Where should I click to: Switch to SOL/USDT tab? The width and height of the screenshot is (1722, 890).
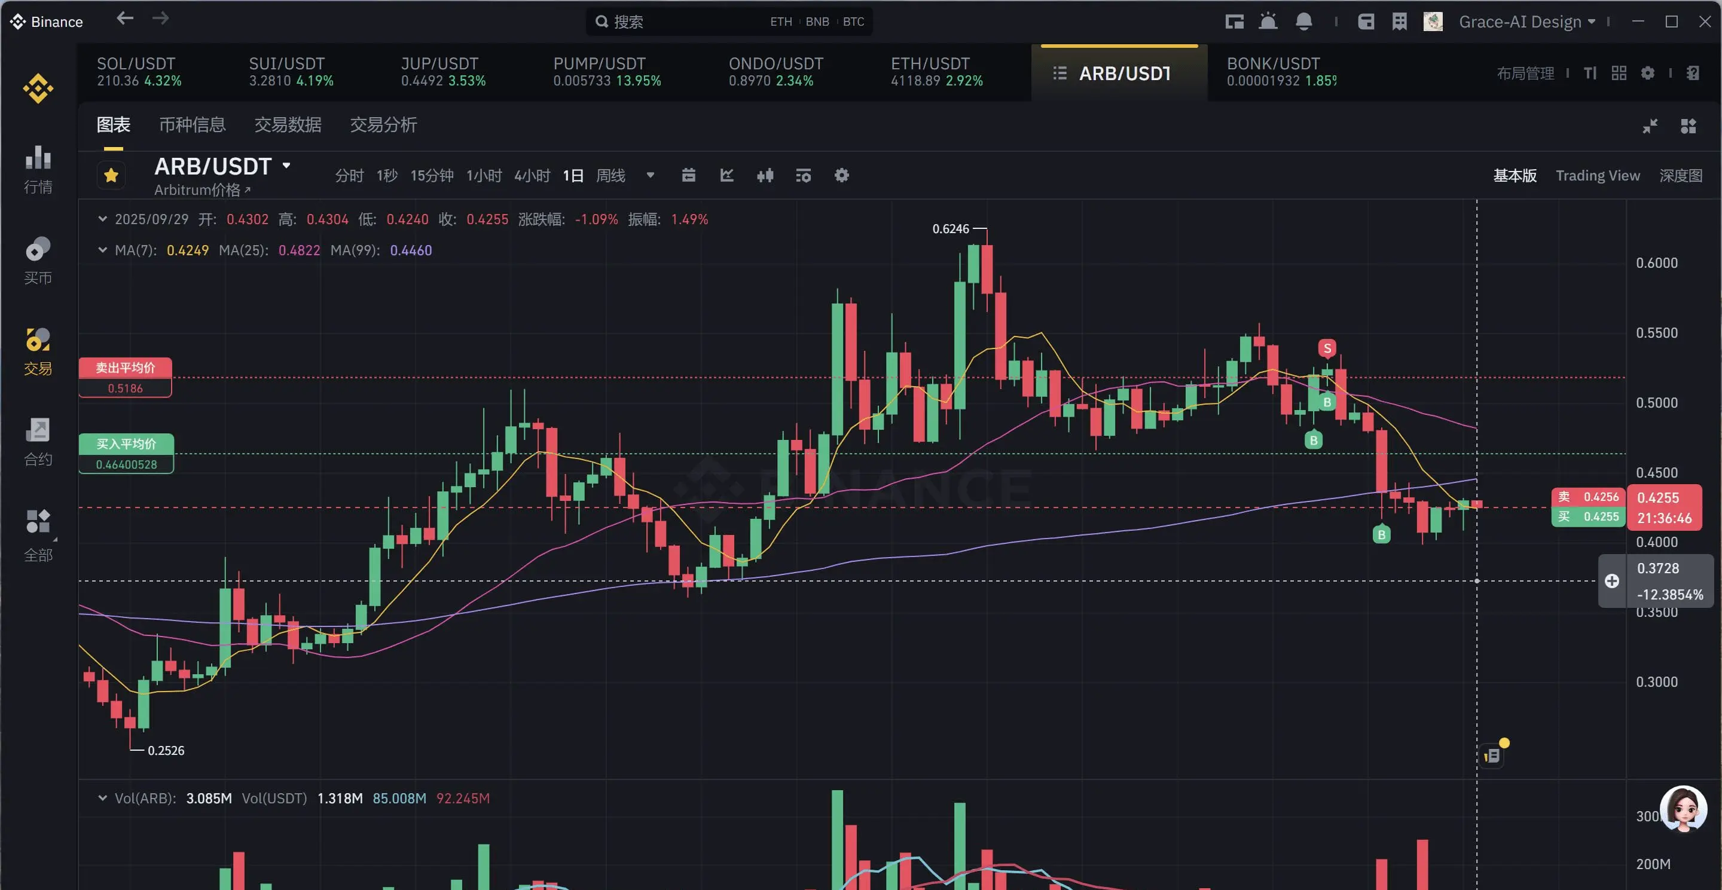pyautogui.click(x=139, y=72)
